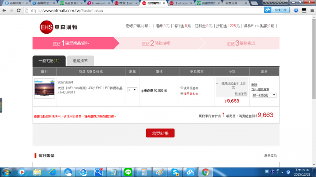
Task: Open file explorer folder in taskbar
Action: pos(37,172)
